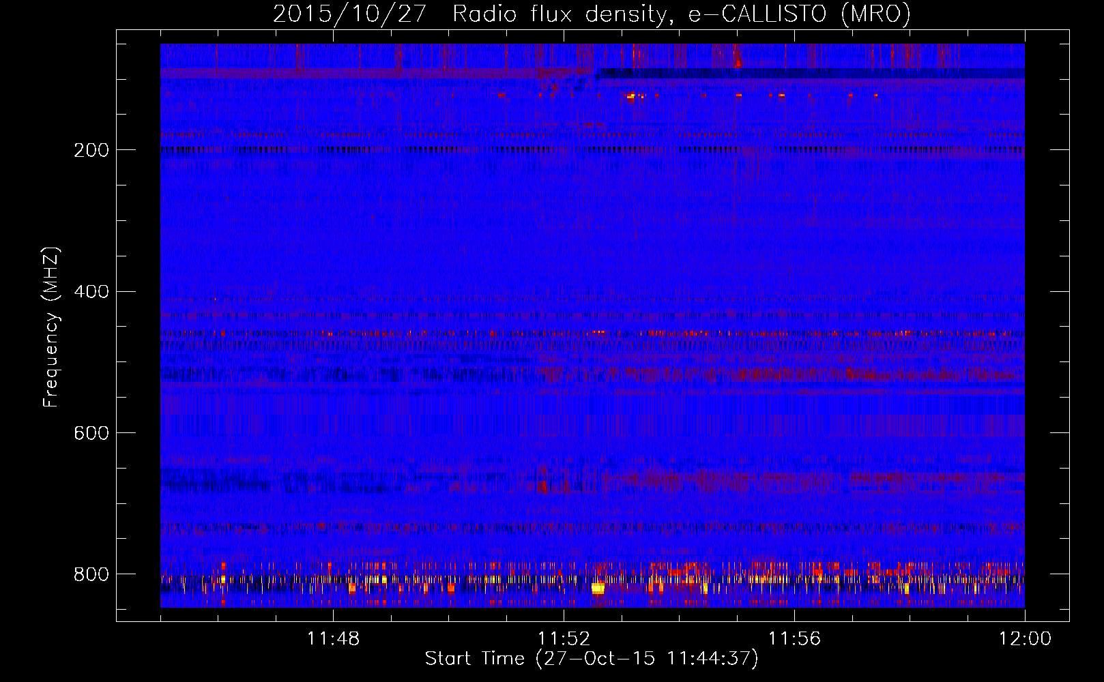Click the 11:48 time tick label
The width and height of the screenshot is (1104, 682).
(333, 638)
